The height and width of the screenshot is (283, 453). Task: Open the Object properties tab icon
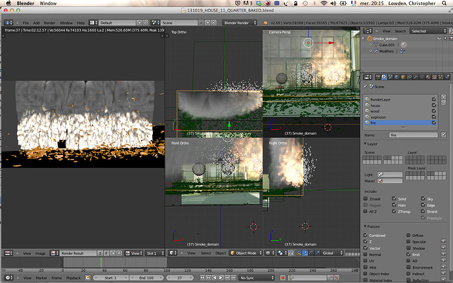pyautogui.click(x=403, y=77)
